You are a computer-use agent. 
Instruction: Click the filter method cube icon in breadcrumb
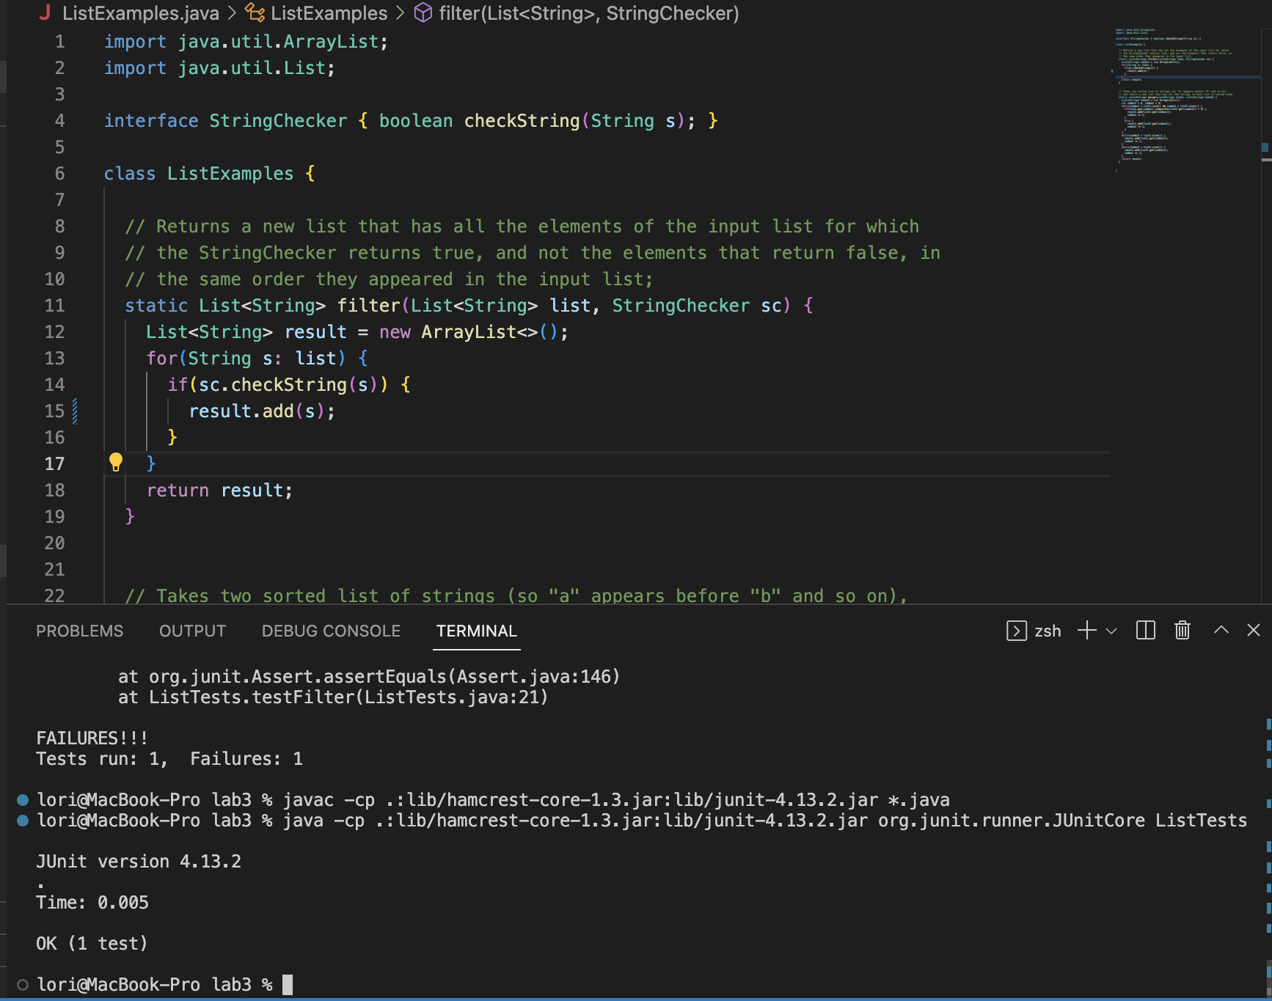423,12
